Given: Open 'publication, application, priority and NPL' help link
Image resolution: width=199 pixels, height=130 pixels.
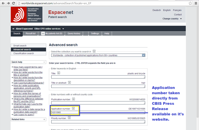Looking at the screenshot, I should click(27, 88).
